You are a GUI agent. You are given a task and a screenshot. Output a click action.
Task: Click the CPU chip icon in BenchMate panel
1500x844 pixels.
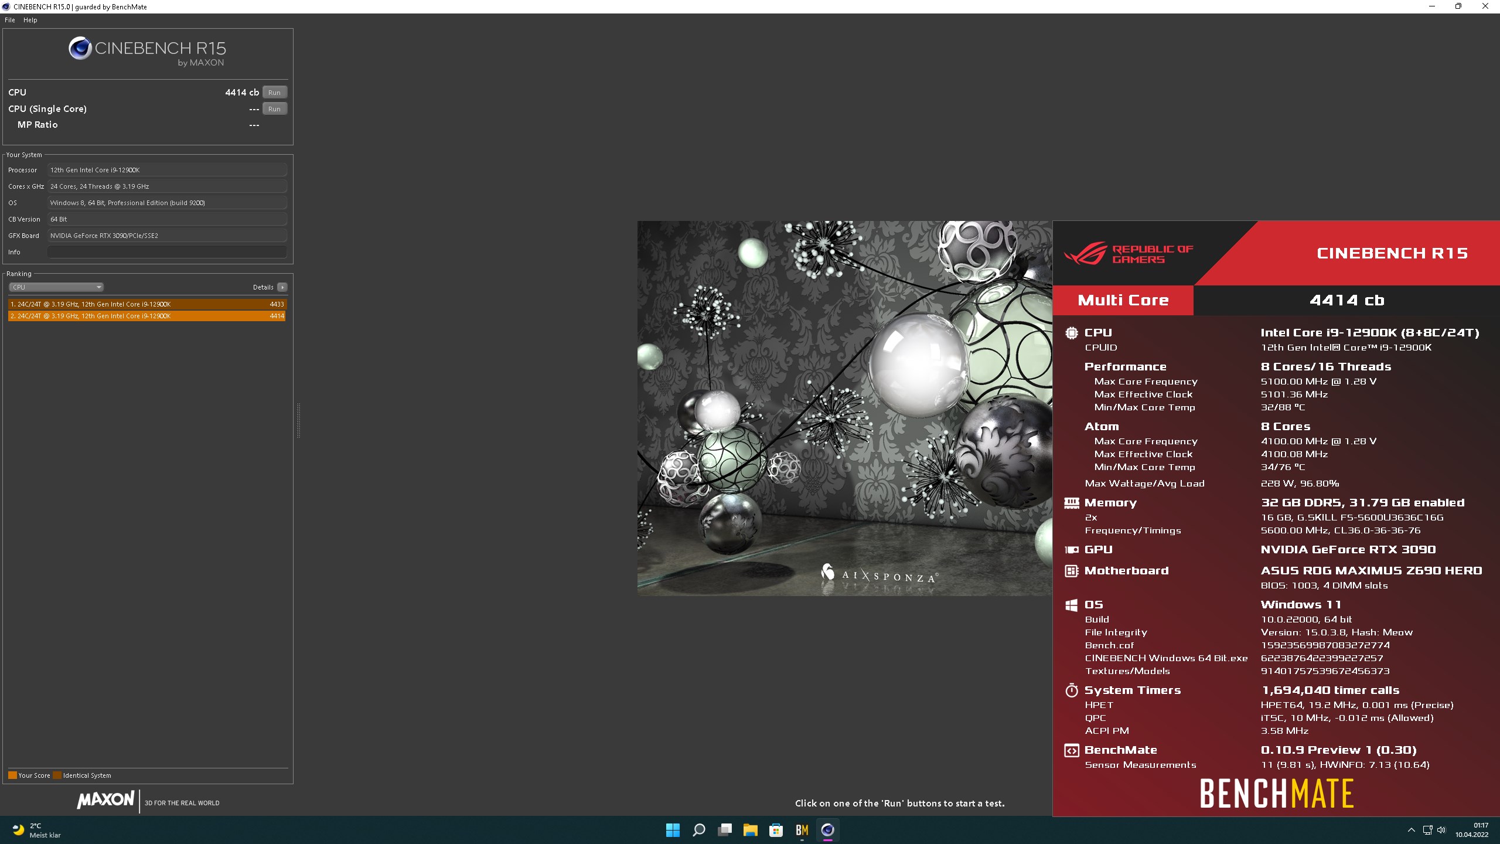click(1071, 333)
